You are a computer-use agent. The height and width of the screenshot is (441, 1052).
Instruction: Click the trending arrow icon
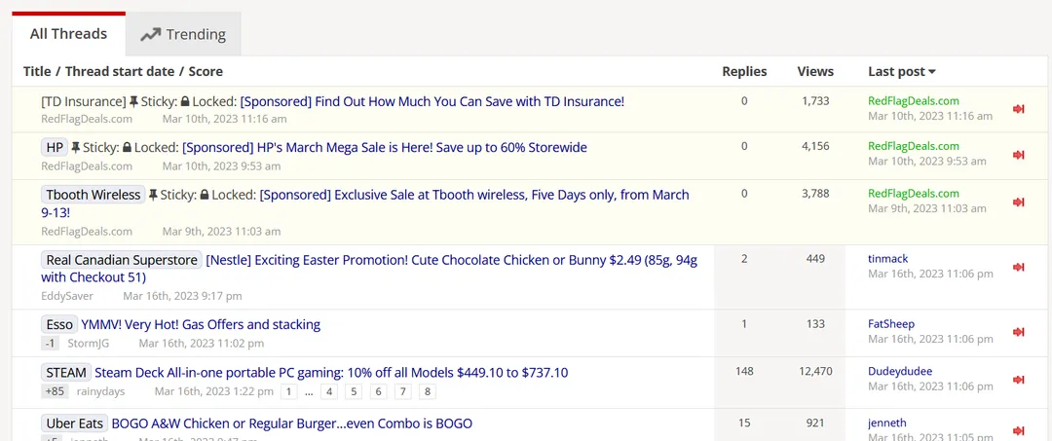point(150,34)
